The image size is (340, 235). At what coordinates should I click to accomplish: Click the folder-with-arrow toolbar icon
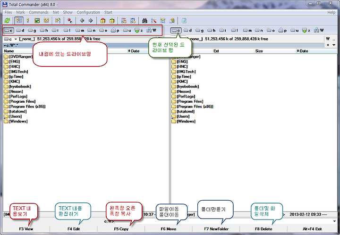pos(172,21)
